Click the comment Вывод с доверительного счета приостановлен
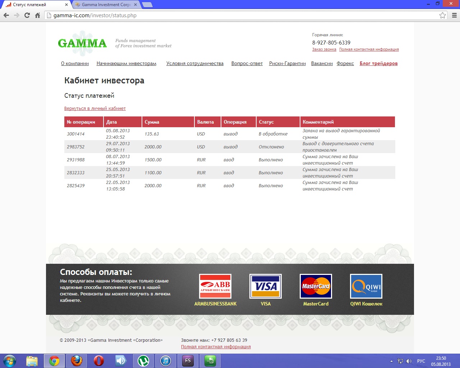This screenshot has width=460, height=368. coord(338,147)
